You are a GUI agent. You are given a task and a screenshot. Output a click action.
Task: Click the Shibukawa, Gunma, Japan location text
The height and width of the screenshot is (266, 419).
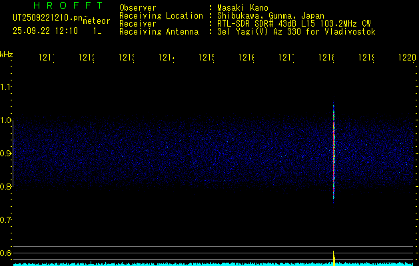click(x=267, y=15)
